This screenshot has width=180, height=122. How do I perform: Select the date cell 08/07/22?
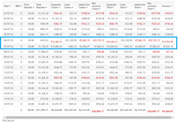[x=9, y=52]
